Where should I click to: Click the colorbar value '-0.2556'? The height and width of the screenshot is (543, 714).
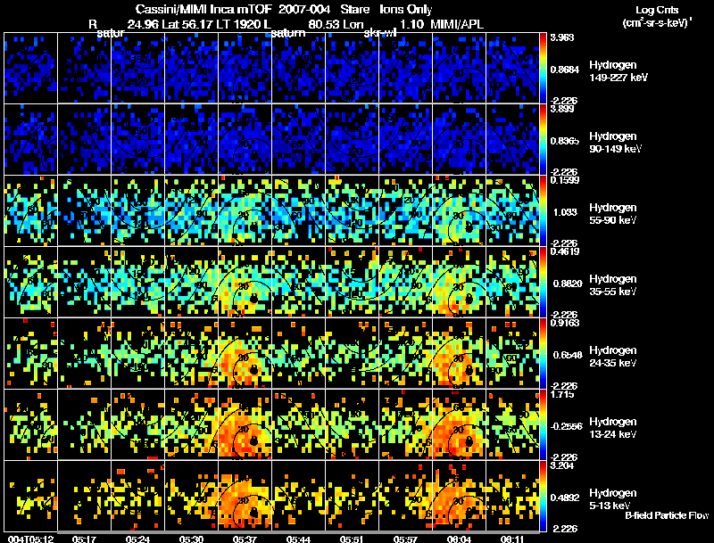[x=567, y=426]
